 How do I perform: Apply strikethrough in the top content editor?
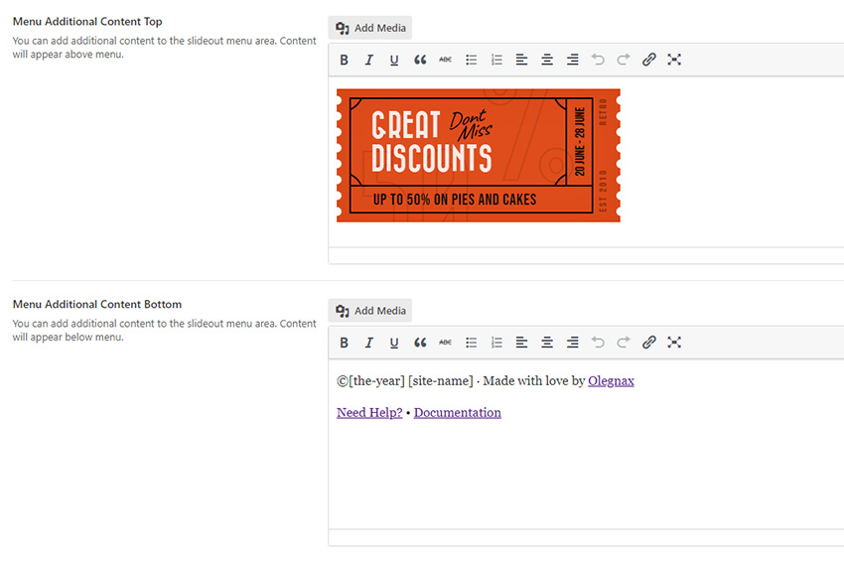click(x=445, y=60)
